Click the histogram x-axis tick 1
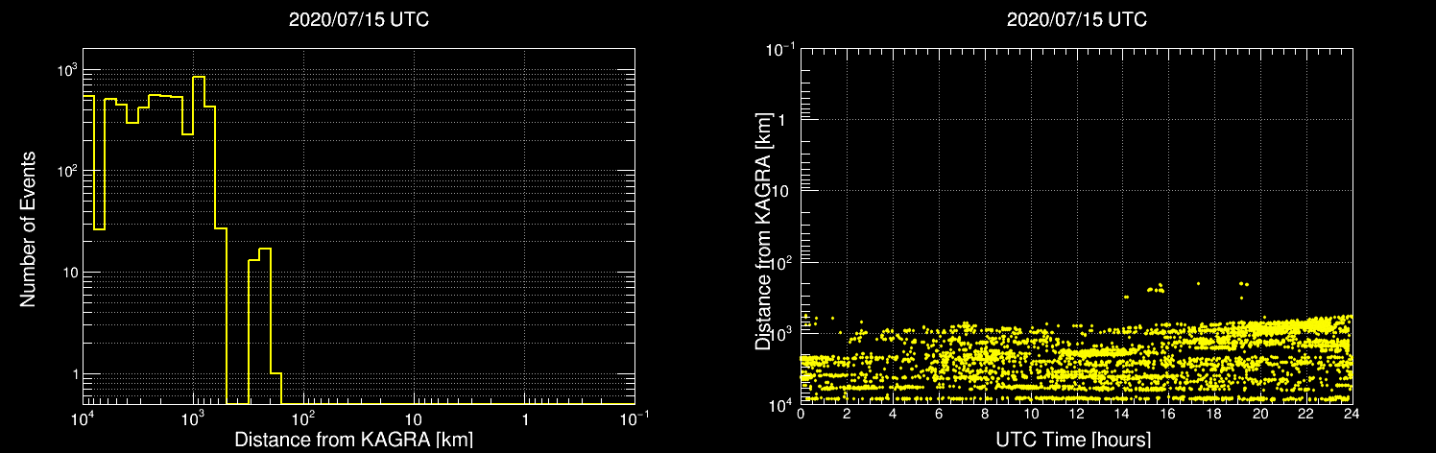The height and width of the screenshot is (453, 1436). click(x=524, y=420)
